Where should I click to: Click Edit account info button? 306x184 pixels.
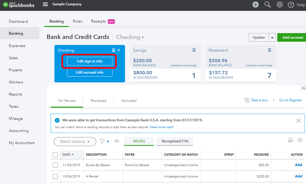pos(89,72)
